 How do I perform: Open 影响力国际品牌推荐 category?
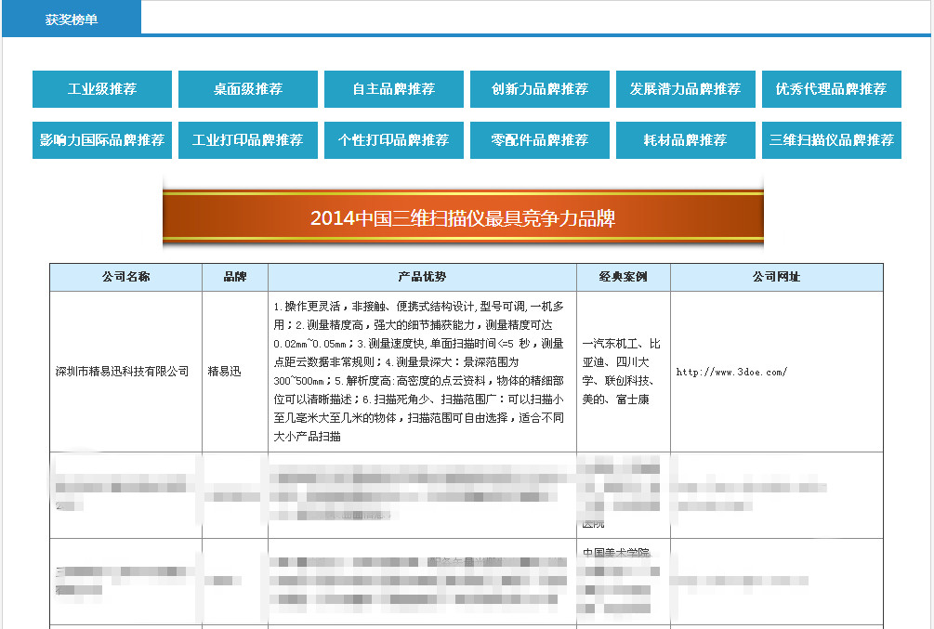(x=102, y=140)
